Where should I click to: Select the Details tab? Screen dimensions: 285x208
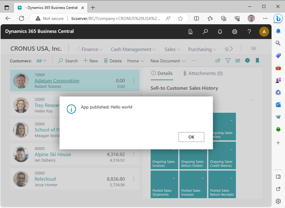click(162, 73)
